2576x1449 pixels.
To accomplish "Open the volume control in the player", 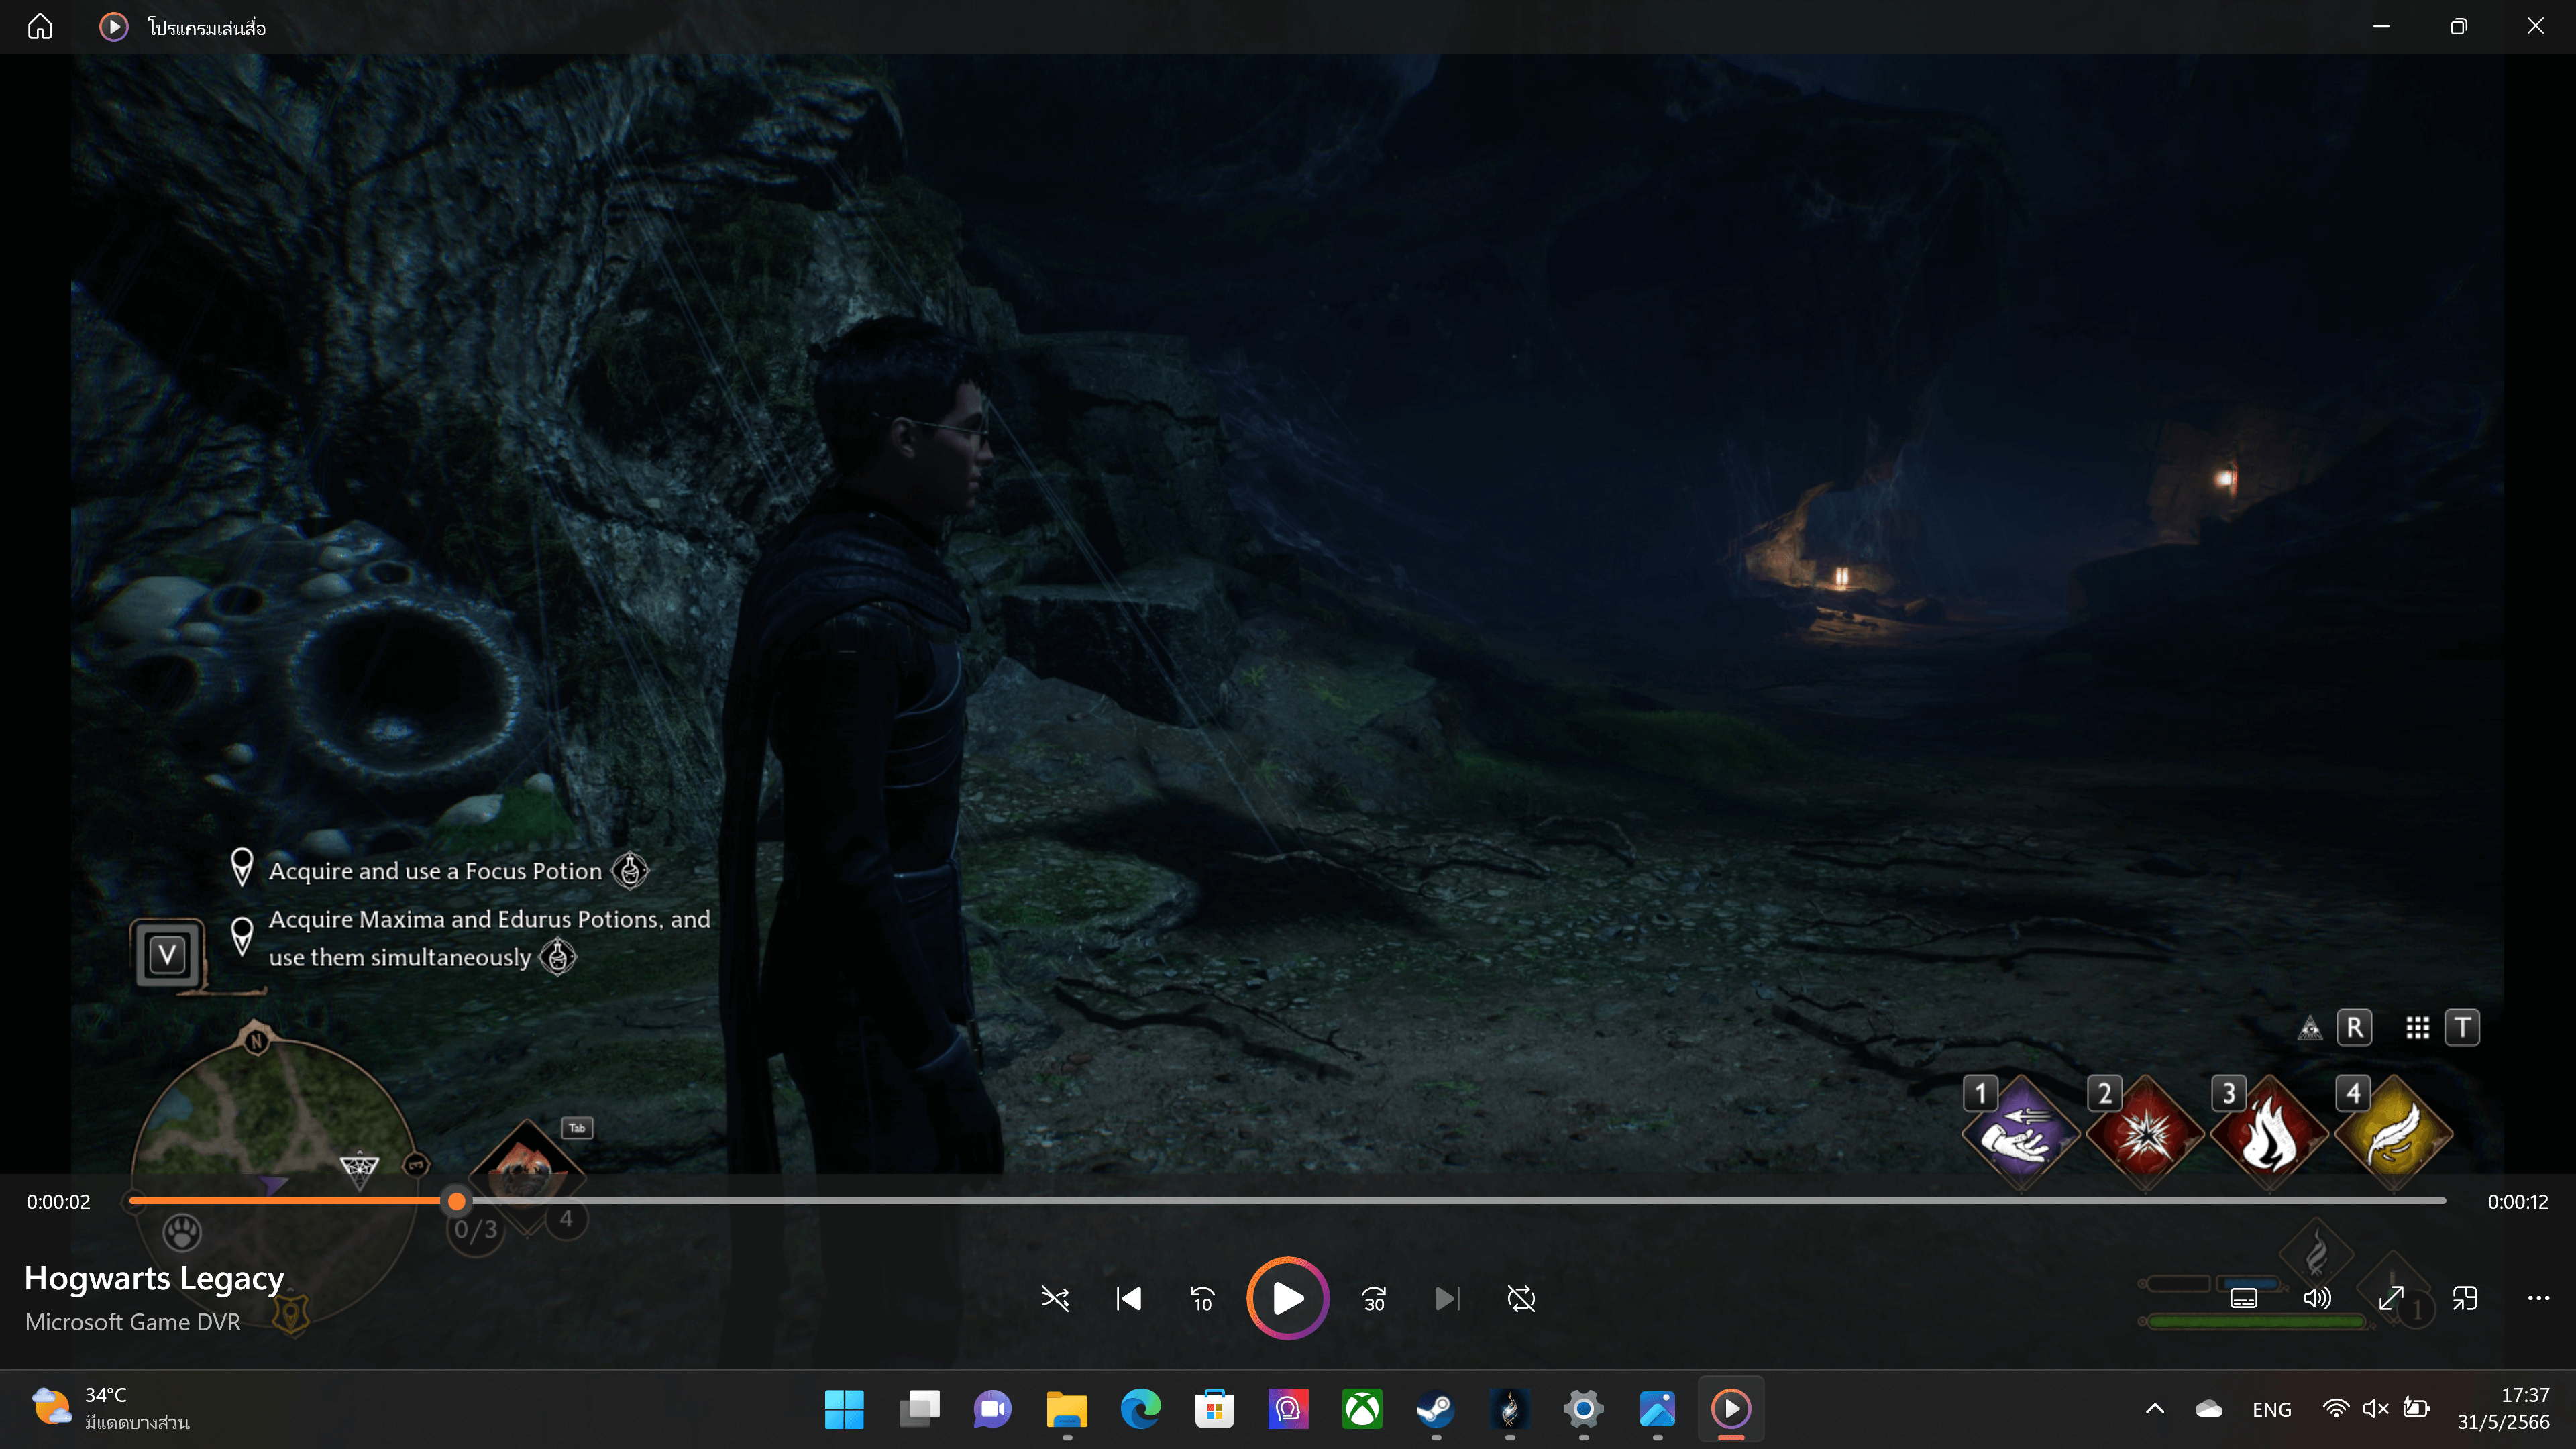I will (2317, 1299).
